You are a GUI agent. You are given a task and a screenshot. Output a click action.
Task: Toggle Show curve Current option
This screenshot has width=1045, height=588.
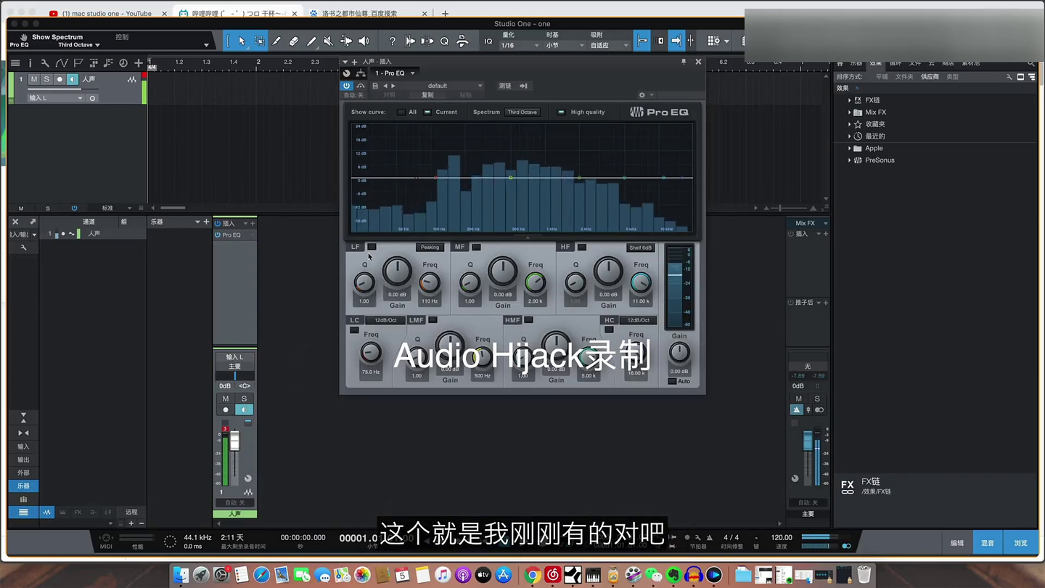pos(427,112)
